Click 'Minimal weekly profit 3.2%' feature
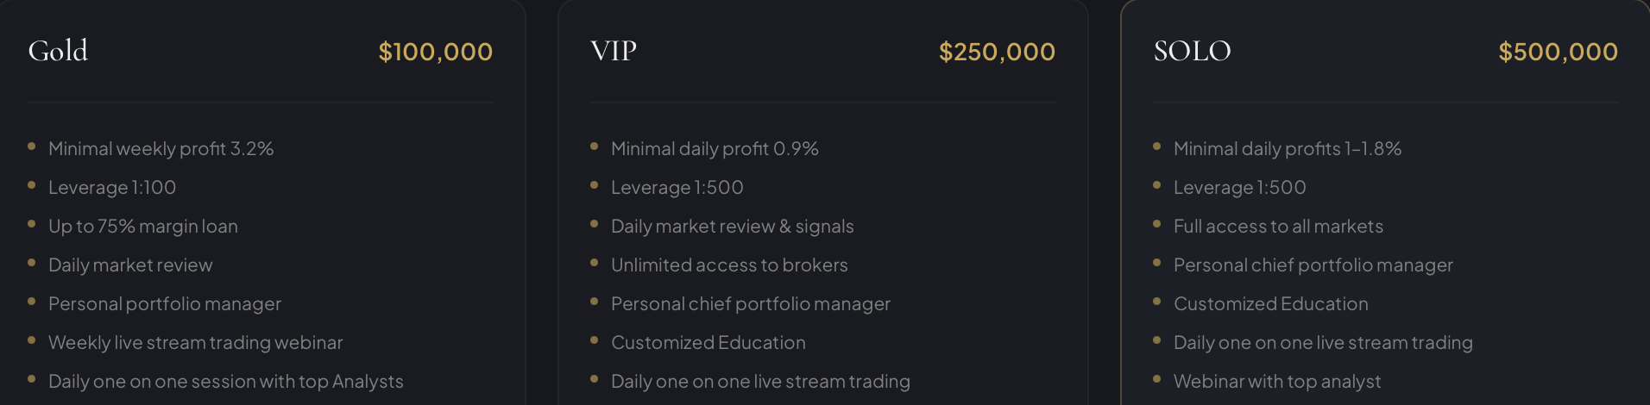This screenshot has height=405, width=1650. [161, 149]
